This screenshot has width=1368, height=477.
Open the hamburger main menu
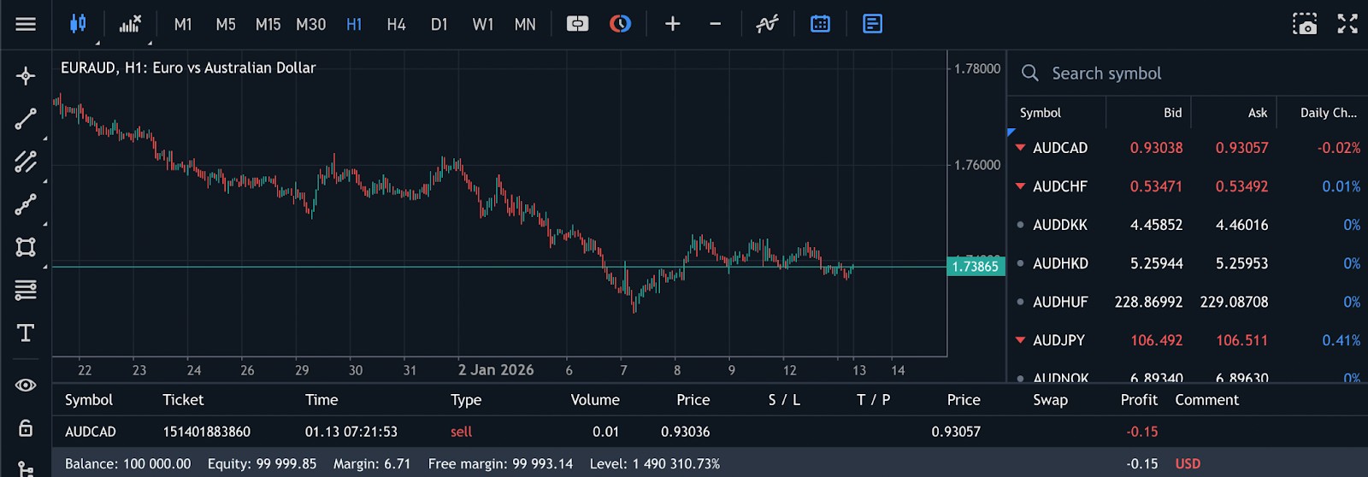coord(26,24)
